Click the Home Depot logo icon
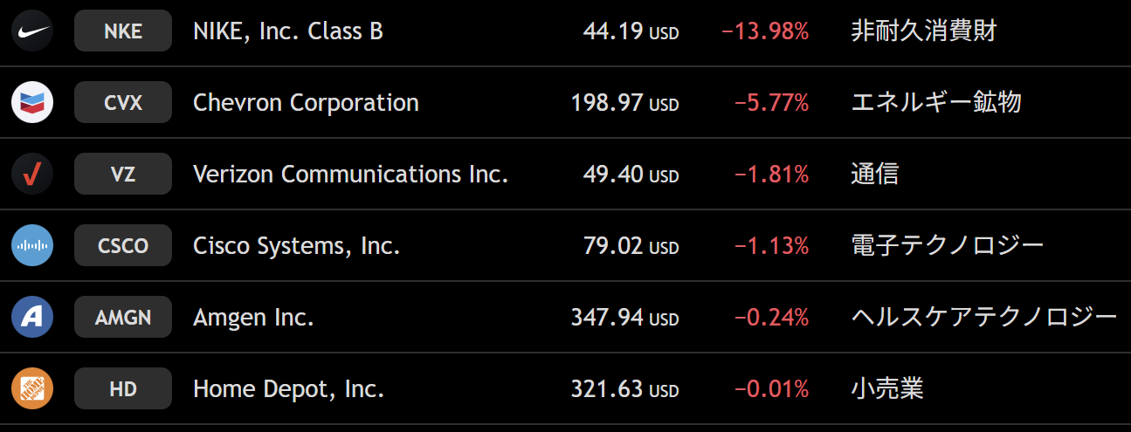The image size is (1131, 432). tap(32, 389)
